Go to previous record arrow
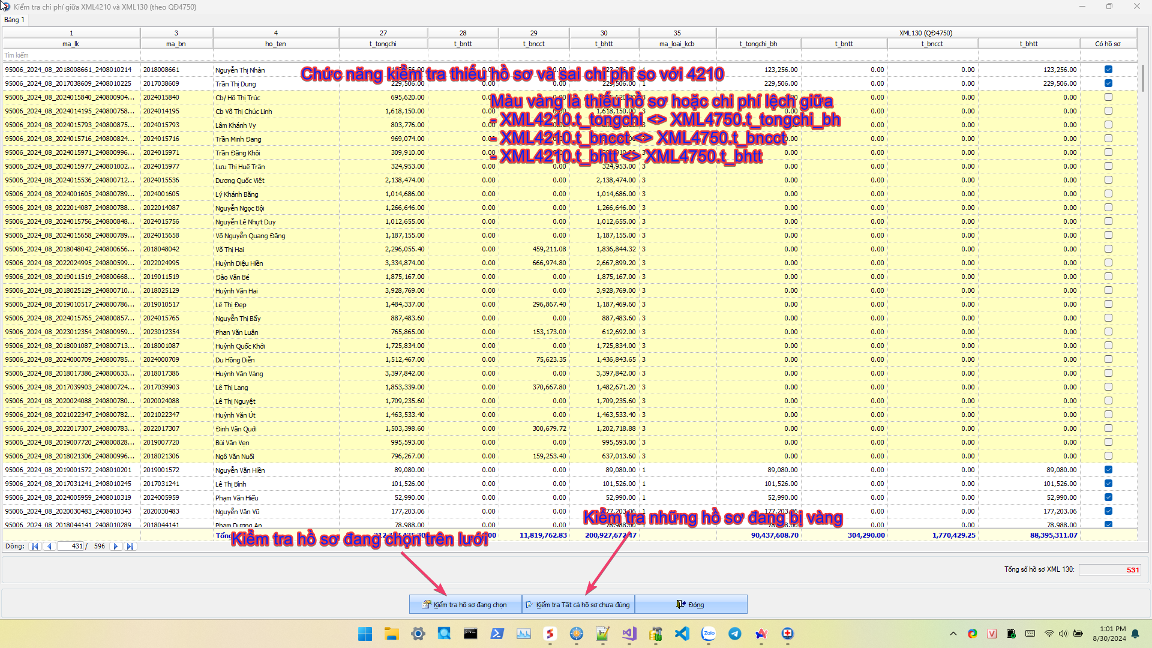1152x648 pixels. 49,547
